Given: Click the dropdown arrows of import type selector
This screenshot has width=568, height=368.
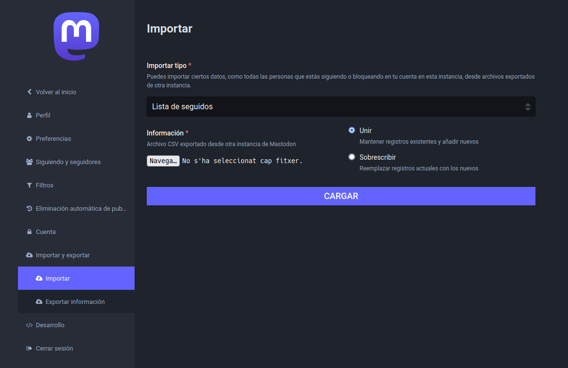Looking at the screenshot, I should click(528, 107).
